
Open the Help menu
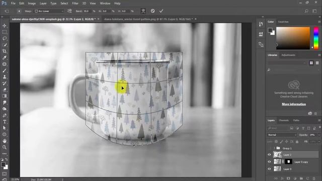[117, 4]
